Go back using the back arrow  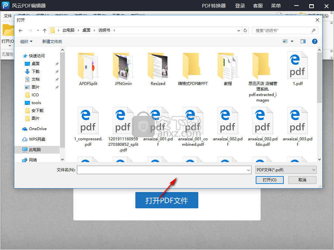(x=21, y=31)
